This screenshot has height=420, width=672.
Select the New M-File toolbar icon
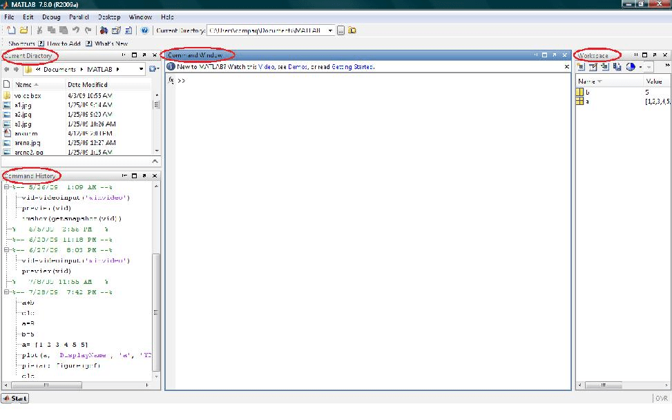click(10, 30)
